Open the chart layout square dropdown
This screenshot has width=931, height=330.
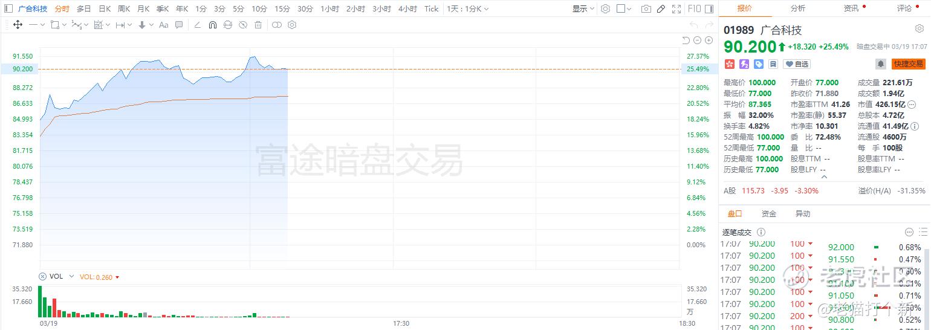click(x=624, y=9)
